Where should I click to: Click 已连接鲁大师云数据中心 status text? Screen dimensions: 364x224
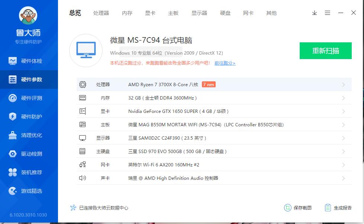[x=104, y=208]
